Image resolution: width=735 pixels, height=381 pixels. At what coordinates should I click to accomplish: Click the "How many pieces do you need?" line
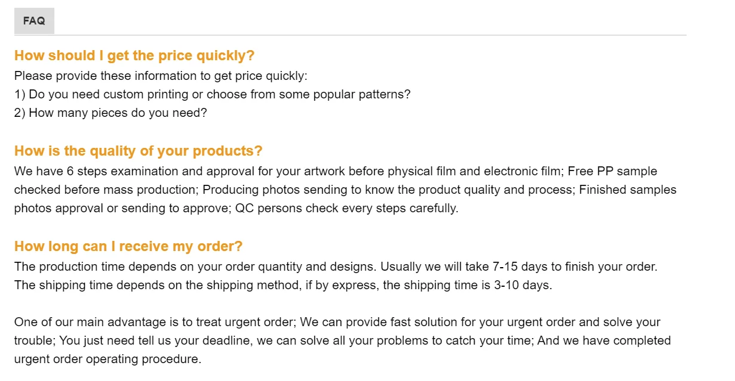(x=111, y=113)
